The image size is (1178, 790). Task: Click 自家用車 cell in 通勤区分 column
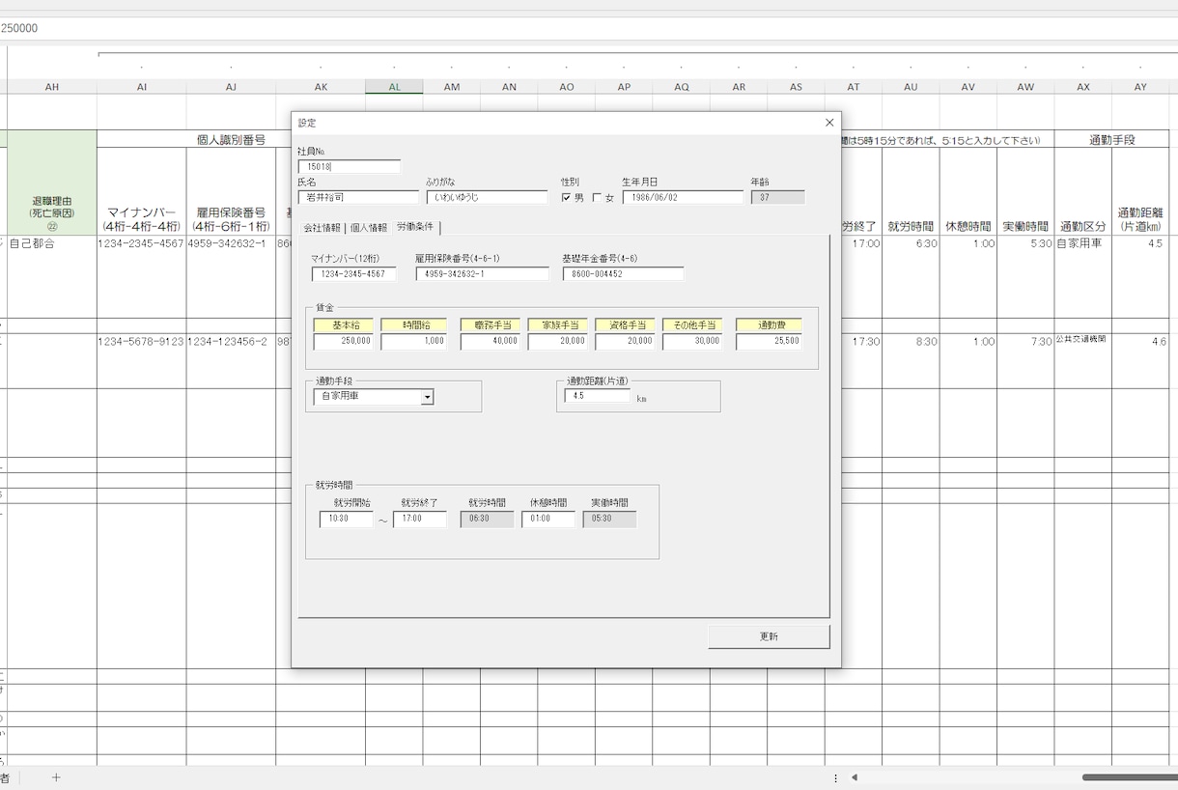click(1083, 277)
